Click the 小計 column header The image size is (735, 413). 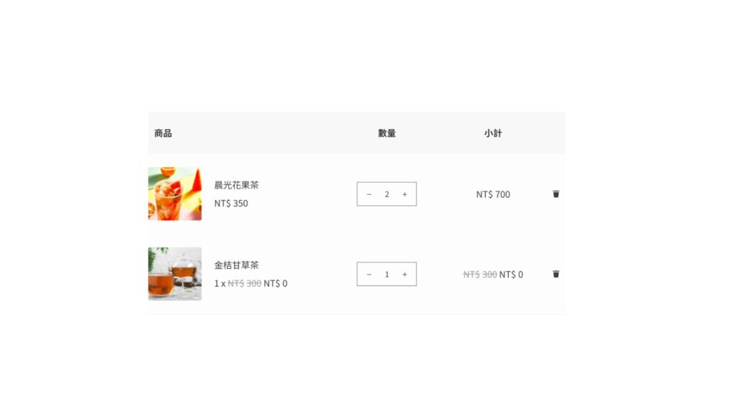click(x=493, y=133)
